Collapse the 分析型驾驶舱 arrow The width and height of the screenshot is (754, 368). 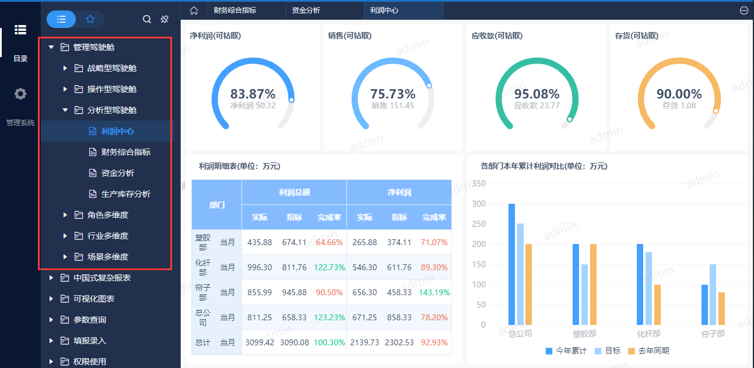point(65,110)
